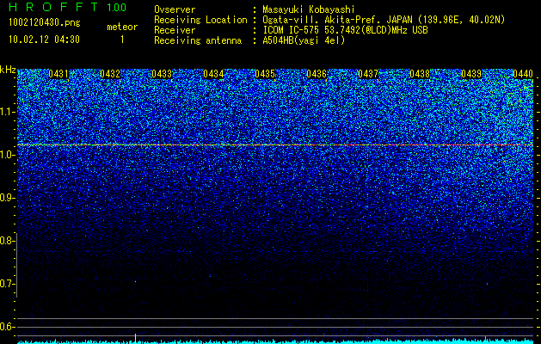The height and width of the screenshot is (344, 541).
Task: Click the 0434 time marker
Action: tap(213, 73)
